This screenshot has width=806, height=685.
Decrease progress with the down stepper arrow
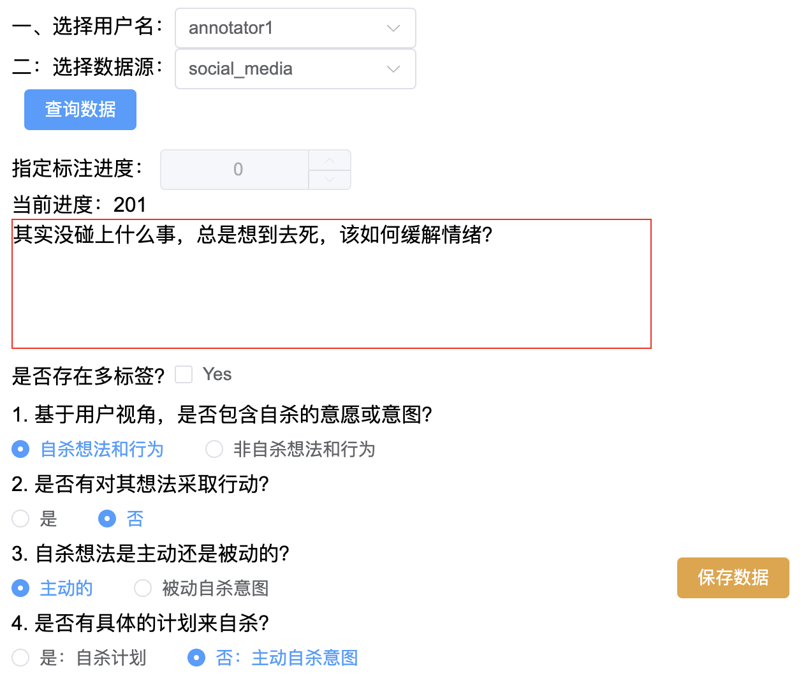330,180
